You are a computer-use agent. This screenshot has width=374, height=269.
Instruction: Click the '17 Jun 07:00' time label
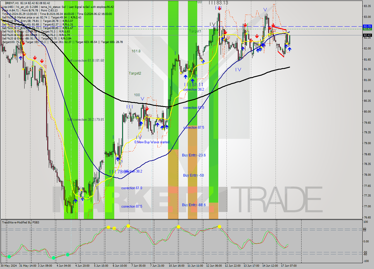pyautogui.click(x=289, y=266)
